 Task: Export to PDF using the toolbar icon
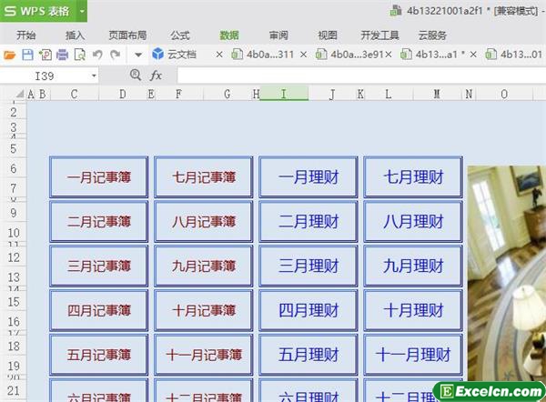(x=45, y=55)
